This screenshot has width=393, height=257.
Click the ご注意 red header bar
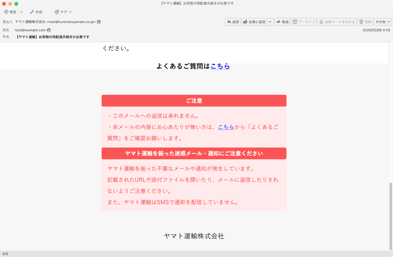(x=194, y=101)
